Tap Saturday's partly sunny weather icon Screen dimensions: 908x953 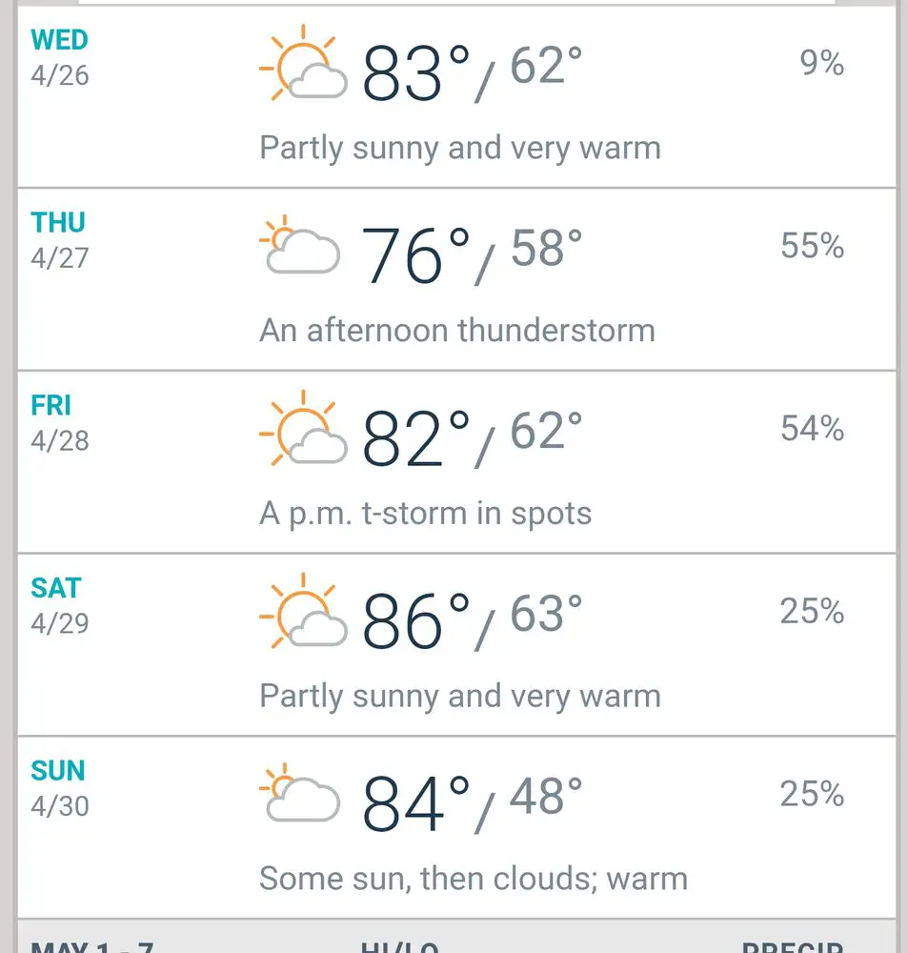click(x=303, y=610)
